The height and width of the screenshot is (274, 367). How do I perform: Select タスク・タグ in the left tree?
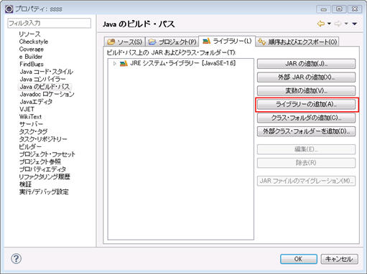[x=33, y=132]
